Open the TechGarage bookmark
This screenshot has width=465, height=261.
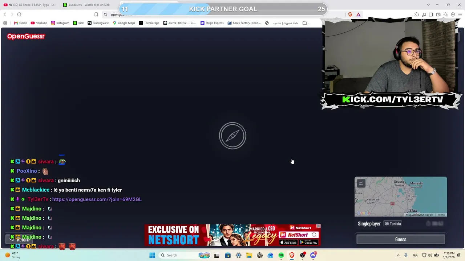149,23
